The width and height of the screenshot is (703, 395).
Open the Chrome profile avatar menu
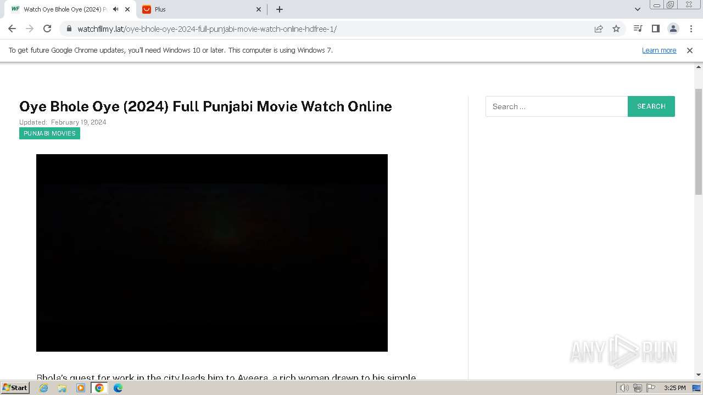673,29
